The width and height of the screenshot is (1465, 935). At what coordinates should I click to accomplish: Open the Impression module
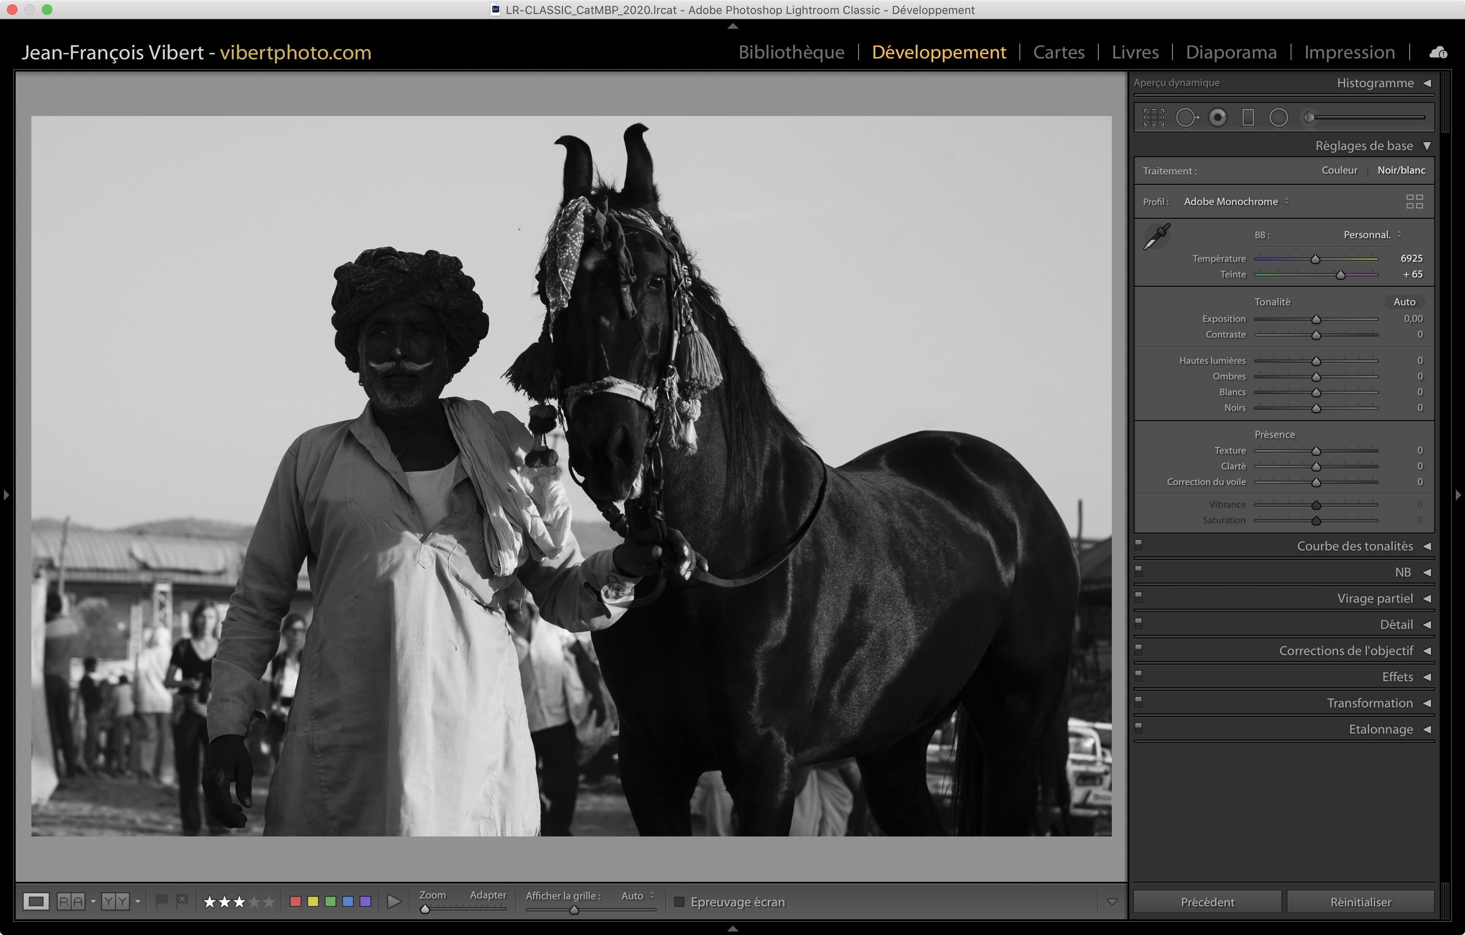tap(1349, 52)
